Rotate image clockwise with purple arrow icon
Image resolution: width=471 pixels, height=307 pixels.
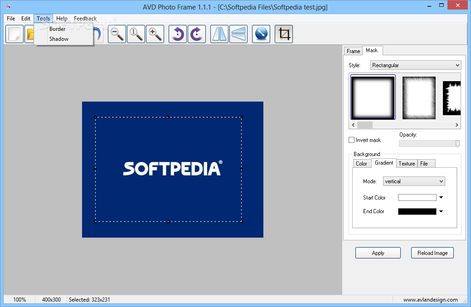click(x=197, y=34)
